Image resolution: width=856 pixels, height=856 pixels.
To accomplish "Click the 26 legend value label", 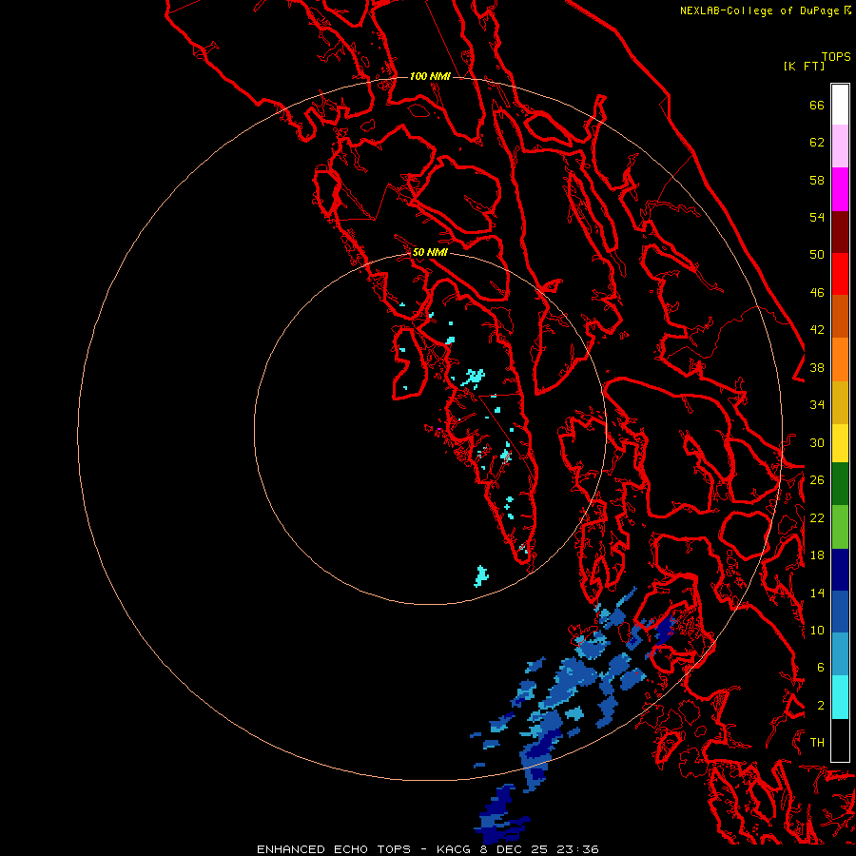I will (x=817, y=480).
